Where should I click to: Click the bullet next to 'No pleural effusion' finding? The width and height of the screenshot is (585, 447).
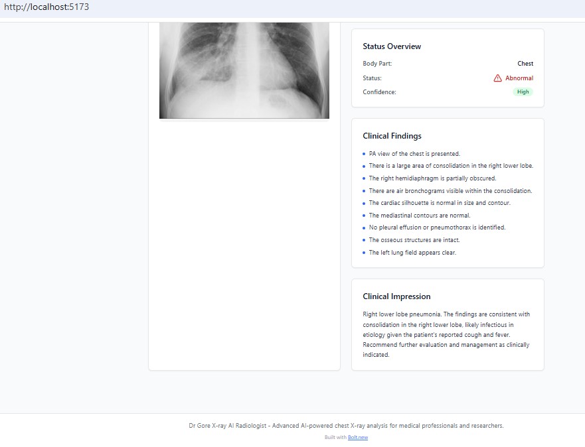click(x=365, y=227)
